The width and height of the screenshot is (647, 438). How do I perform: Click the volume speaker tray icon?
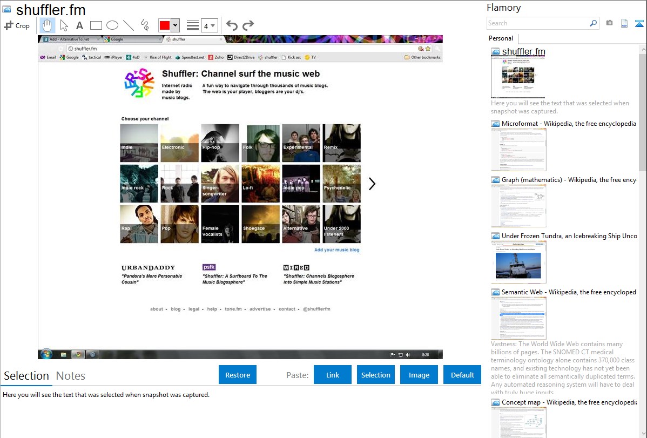tap(408, 355)
